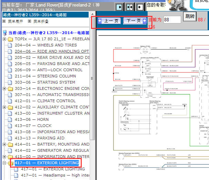Click the folder icon of 303-14 ELECTRONIC ENGINE
209x180 pixels.
point(10,89)
